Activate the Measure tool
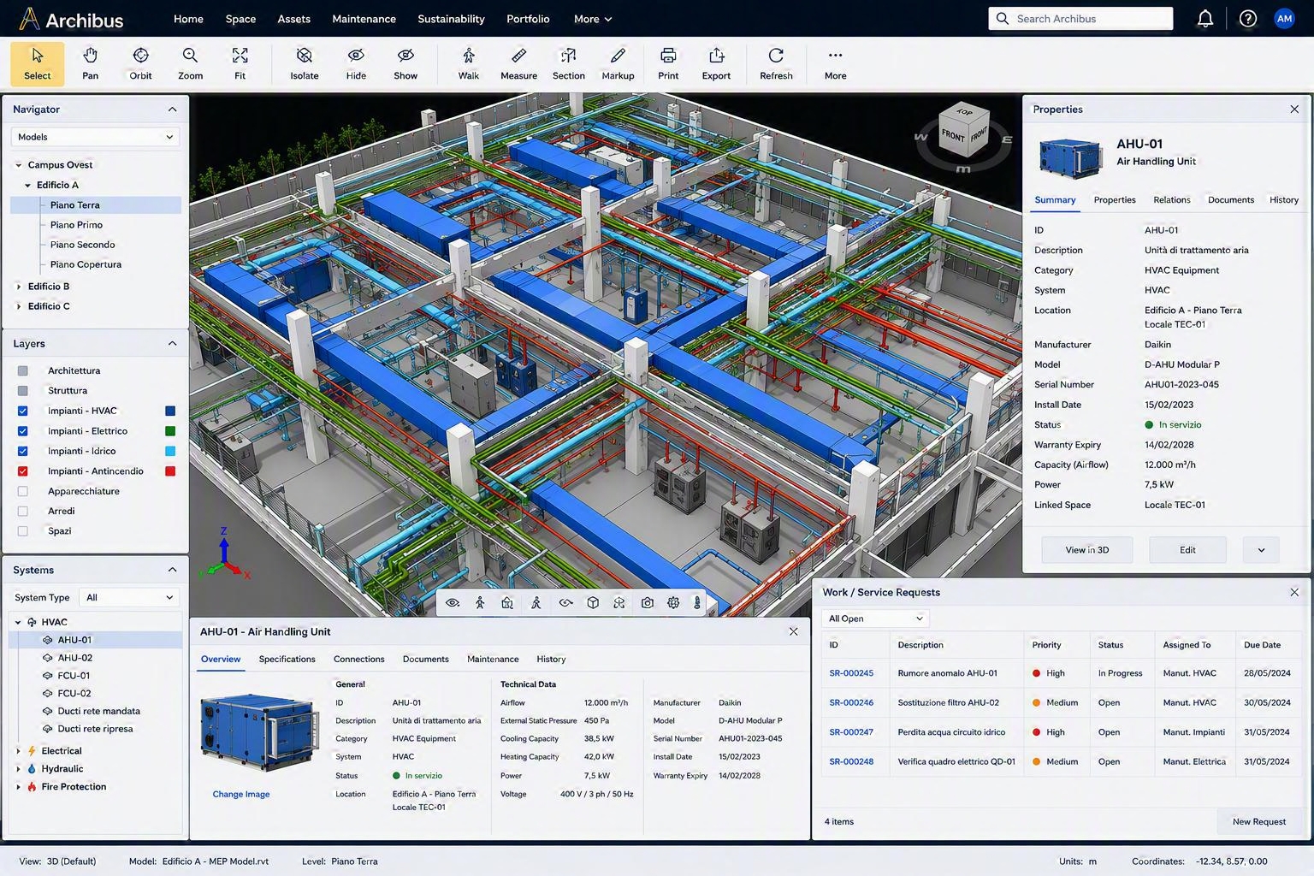 [x=518, y=64]
